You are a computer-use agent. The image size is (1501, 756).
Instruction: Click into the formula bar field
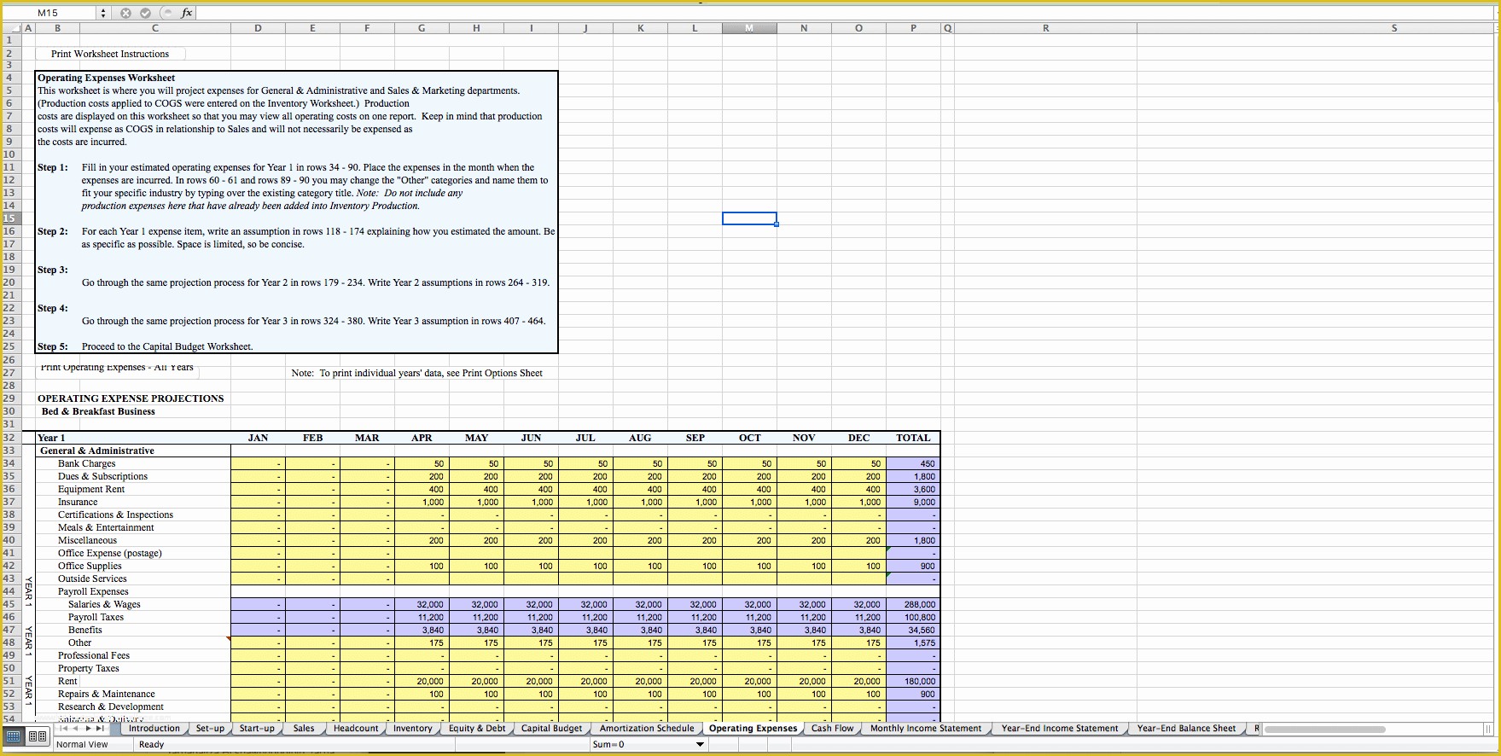[845, 13]
